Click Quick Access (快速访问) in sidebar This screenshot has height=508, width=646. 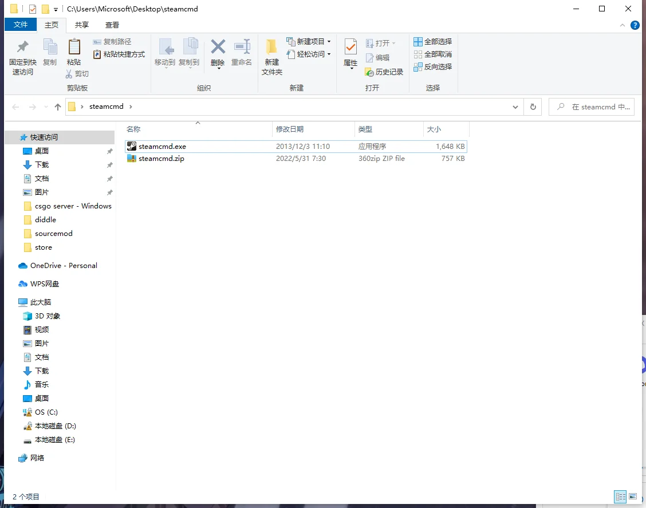click(60, 137)
